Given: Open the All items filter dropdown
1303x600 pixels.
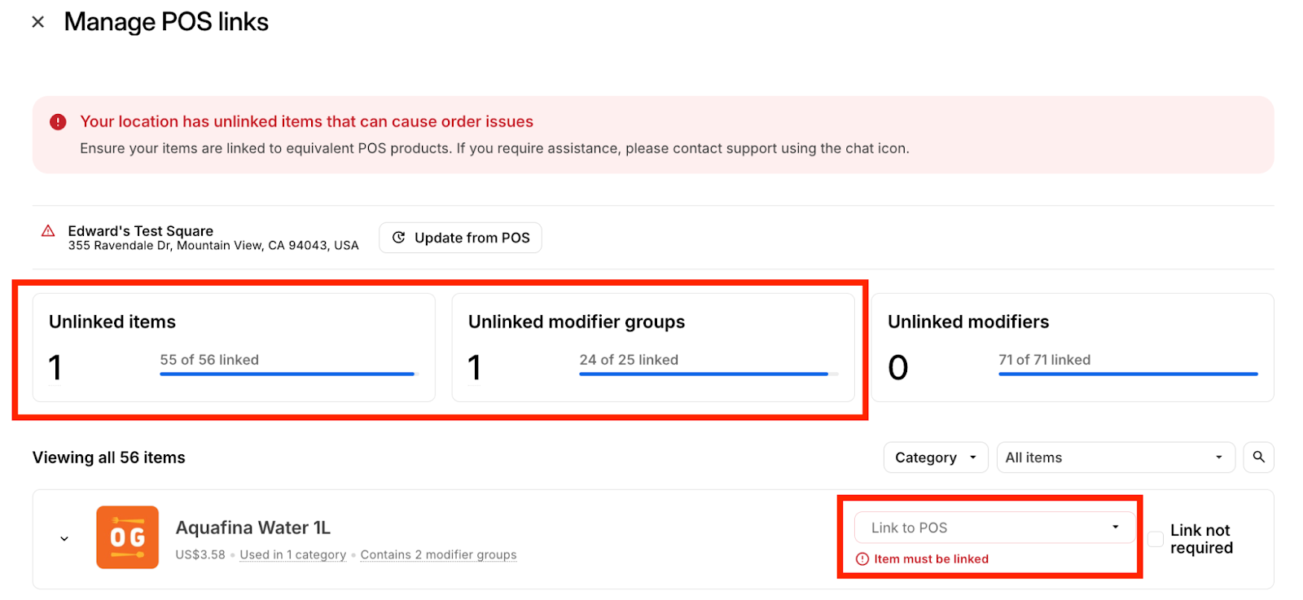Looking at the screenshot, I should 1114,458.
